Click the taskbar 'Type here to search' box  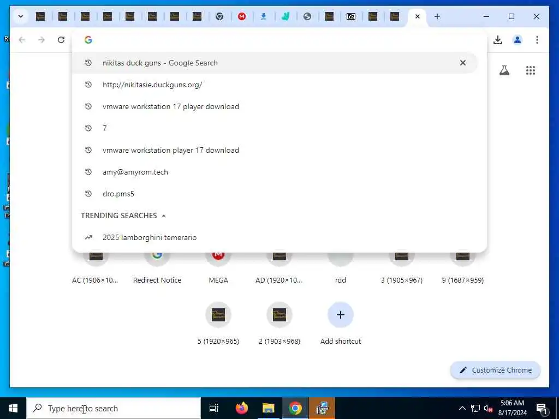click(x=114, y=408)
